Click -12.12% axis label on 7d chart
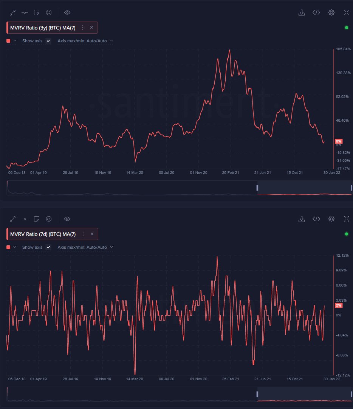 pyautogui.click(x=343, y=375)
